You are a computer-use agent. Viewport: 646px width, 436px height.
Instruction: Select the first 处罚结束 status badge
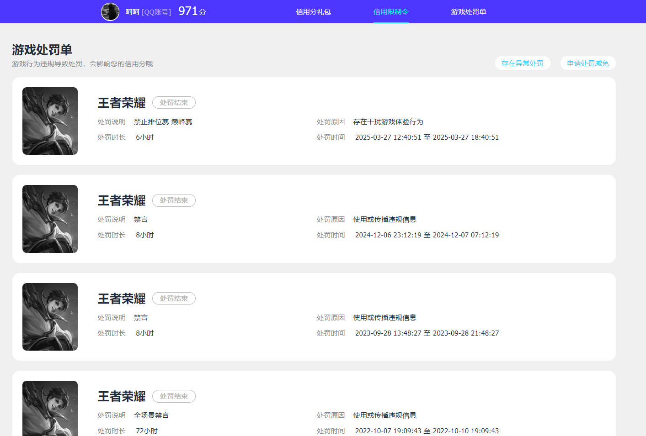(174, 102)
